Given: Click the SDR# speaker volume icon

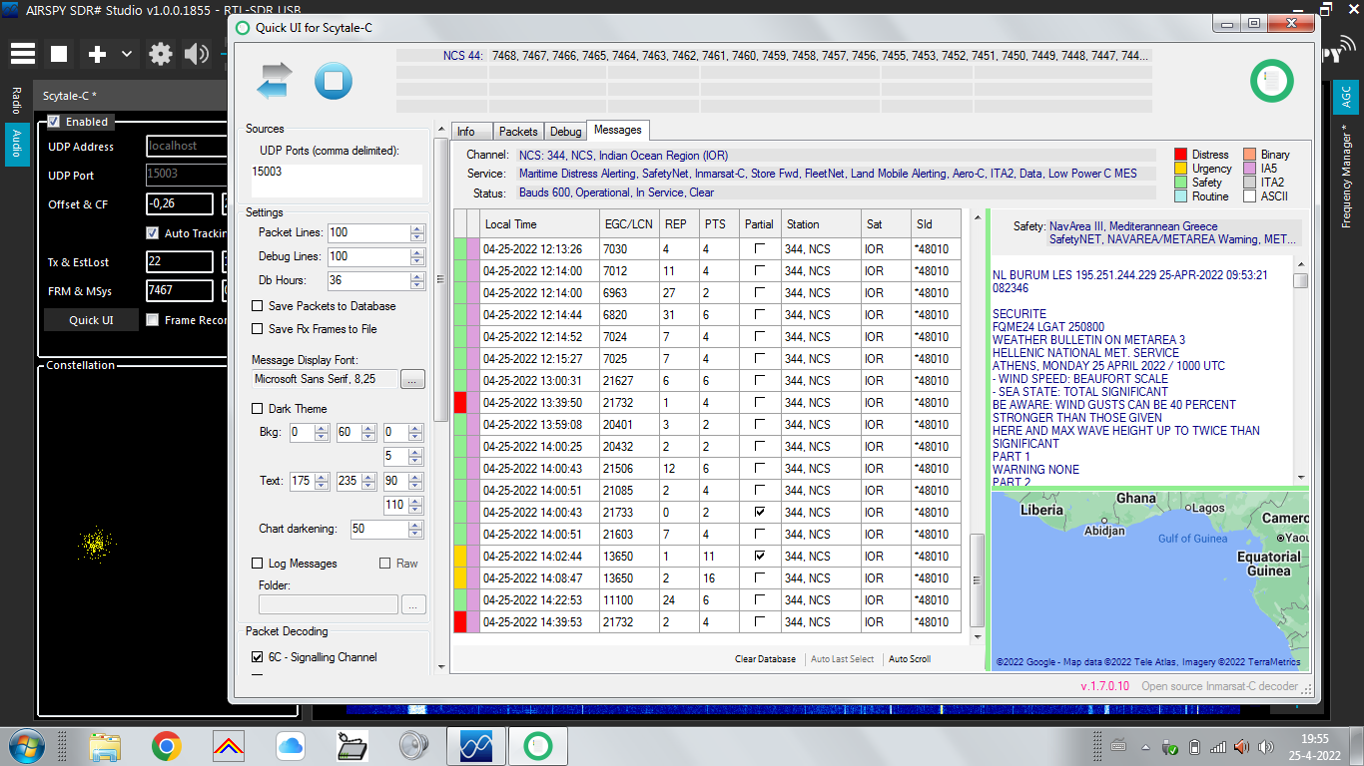Looking at the screenshot, I should pos(197,54).
